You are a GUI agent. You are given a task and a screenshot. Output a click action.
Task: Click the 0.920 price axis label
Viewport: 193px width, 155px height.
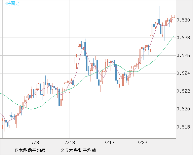(183, 109)
